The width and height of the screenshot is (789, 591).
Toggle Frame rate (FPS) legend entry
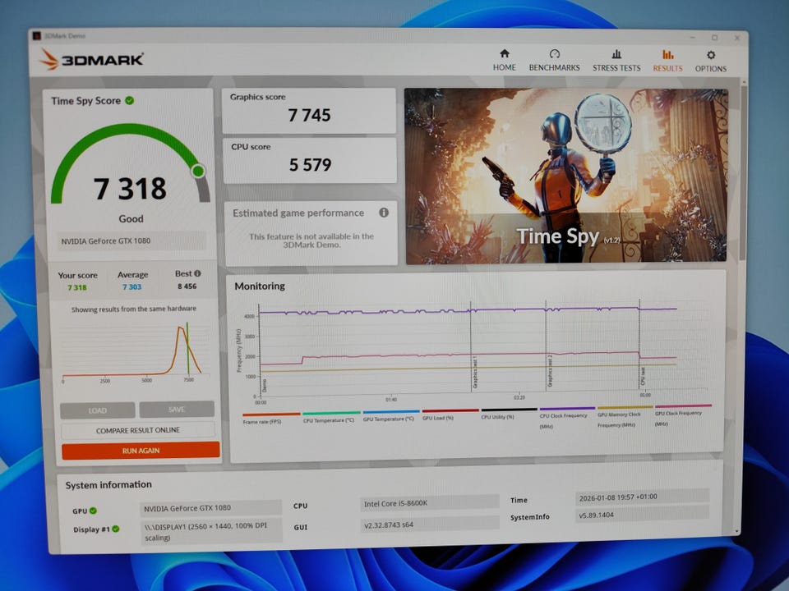tap(271, 418)
